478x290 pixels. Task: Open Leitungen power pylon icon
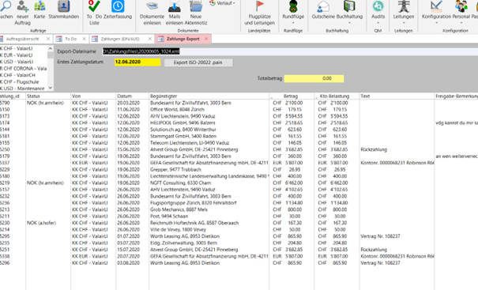point(404,13)
